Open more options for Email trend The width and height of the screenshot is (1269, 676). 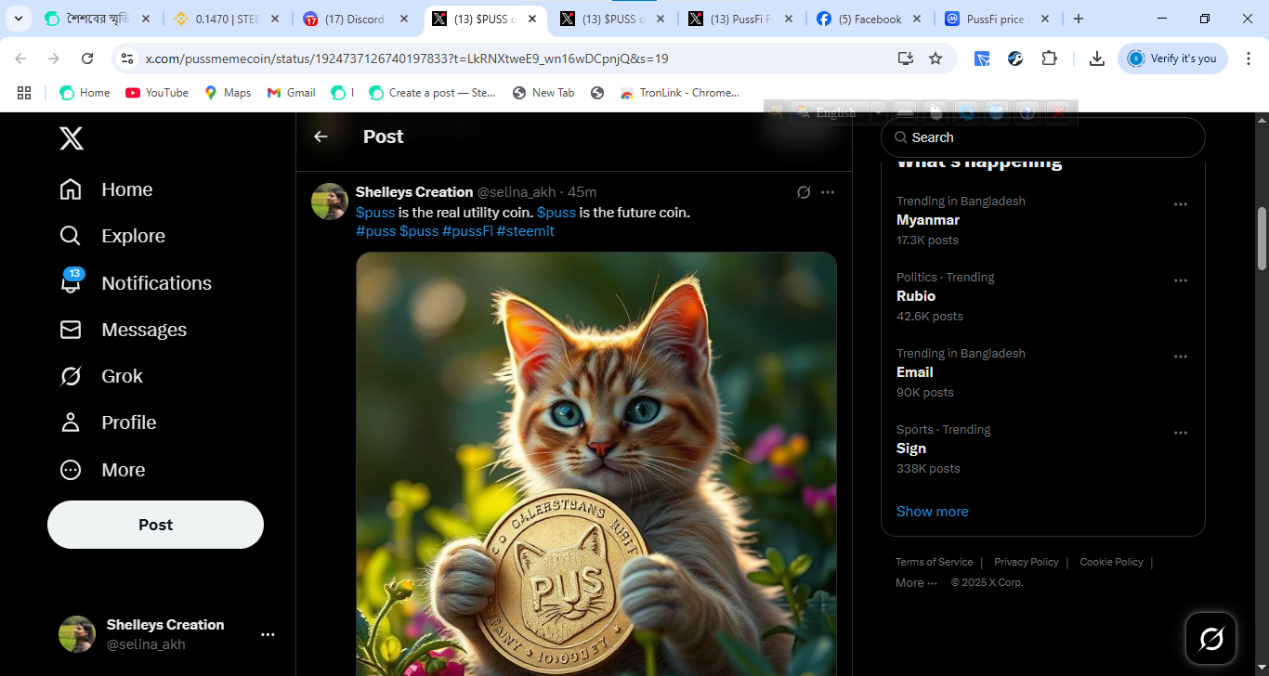pos(1181,357)
